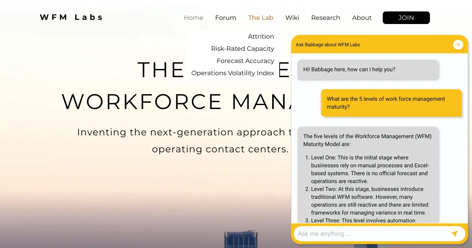Click the 'Level One' list item text
This screenshot has width=472, height=248.
[x=370, y=169]
